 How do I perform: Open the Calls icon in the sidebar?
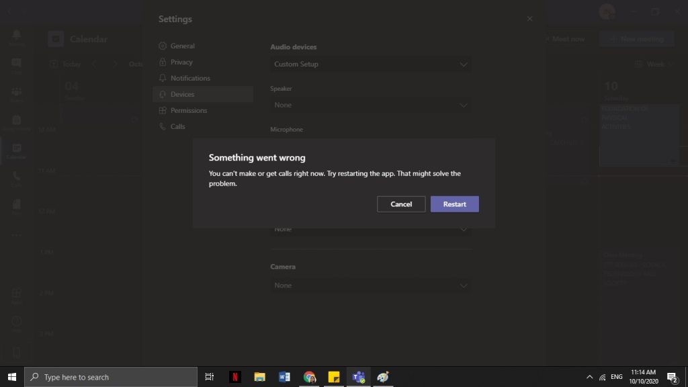coord(16,177)
